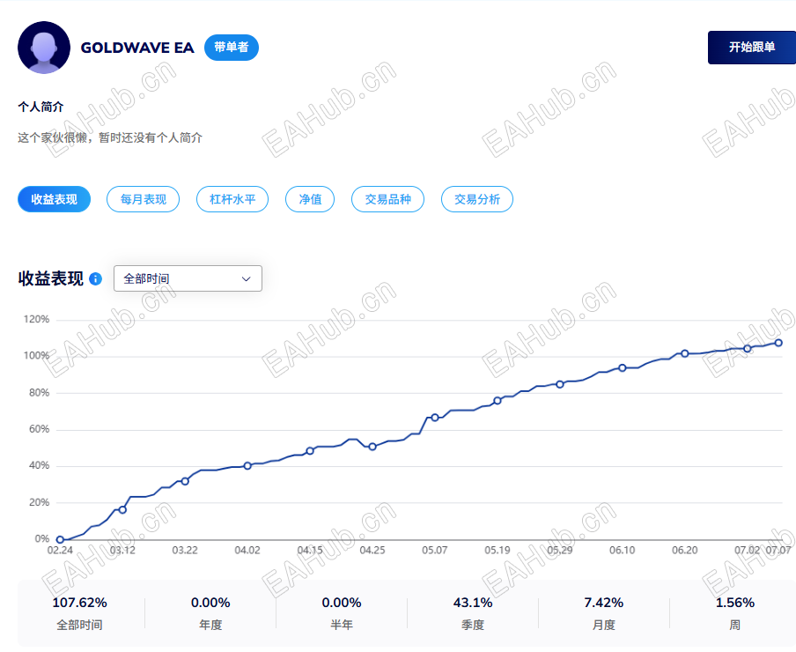Click the chart data point at 02.24
The width and height of the screenshot is (796, 652).
pos(60,540)
